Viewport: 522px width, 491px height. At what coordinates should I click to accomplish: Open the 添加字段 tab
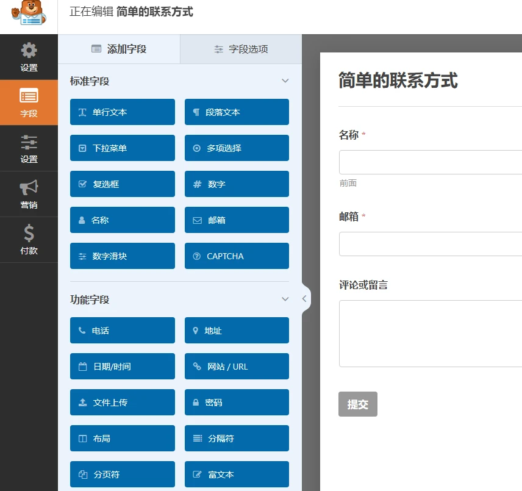click(x=118, y=49)
